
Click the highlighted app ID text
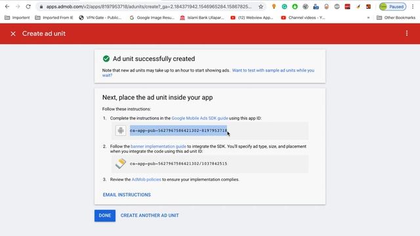point(178,130)
